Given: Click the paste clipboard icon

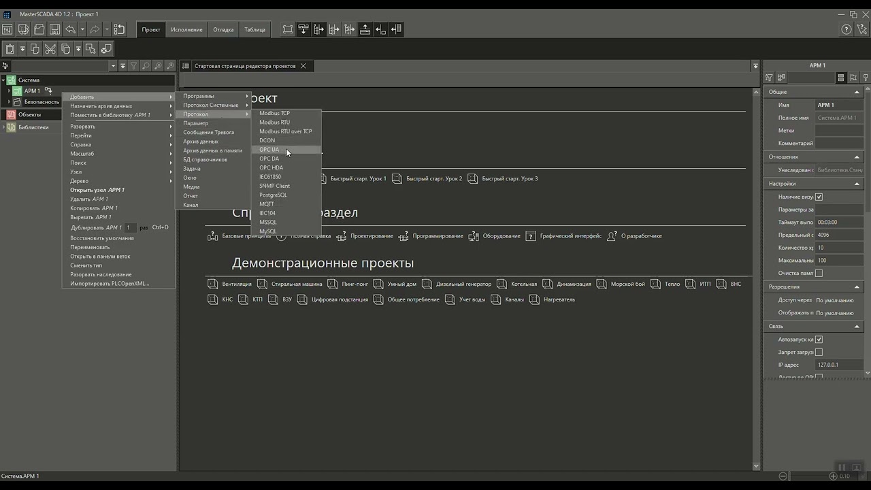Looking at the screenshot, I should [x=10, y=49].
